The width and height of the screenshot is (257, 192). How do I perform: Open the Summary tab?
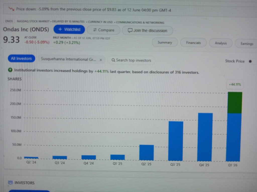tap(165, 43)
